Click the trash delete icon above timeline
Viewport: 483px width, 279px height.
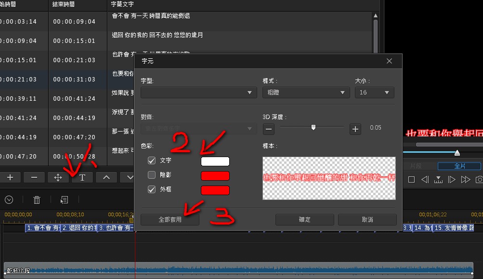(37, 199)
